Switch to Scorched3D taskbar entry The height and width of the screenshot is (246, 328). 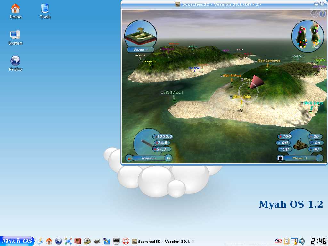pos(163,242)
